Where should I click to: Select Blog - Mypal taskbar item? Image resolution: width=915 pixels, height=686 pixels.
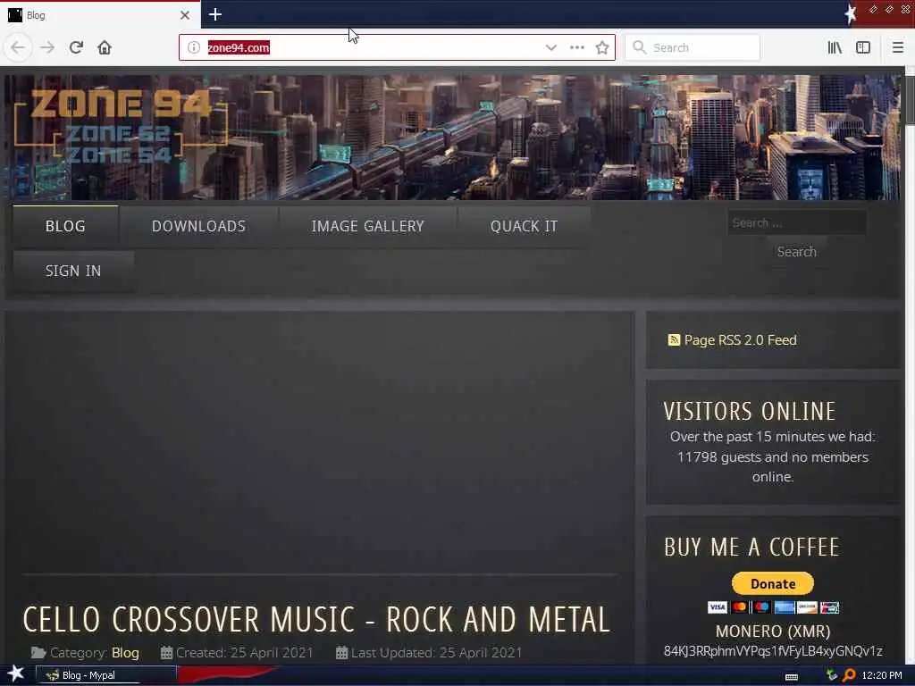click(x=105, y=675)
